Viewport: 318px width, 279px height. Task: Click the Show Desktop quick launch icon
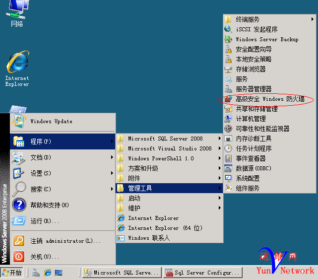coord(59,273)
